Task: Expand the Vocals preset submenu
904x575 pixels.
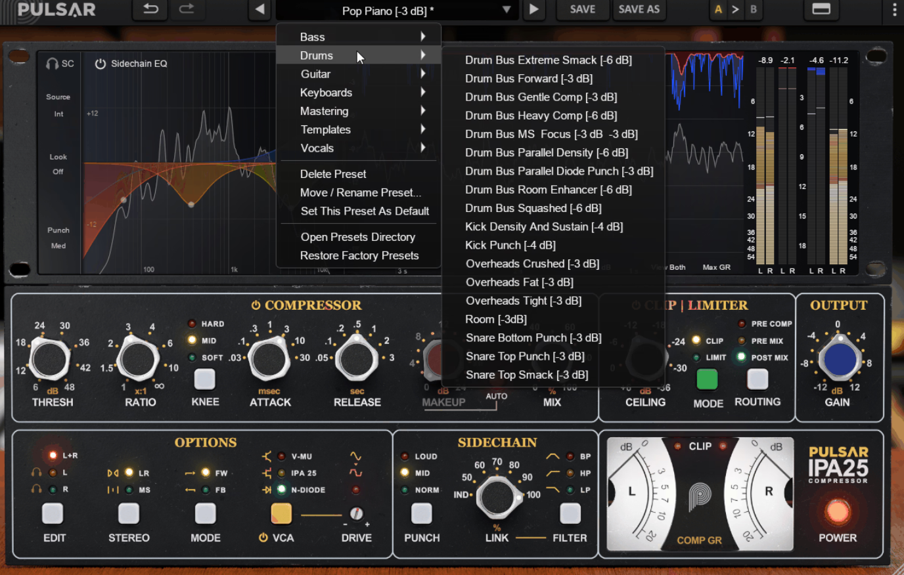Action: tap(359, 148)
